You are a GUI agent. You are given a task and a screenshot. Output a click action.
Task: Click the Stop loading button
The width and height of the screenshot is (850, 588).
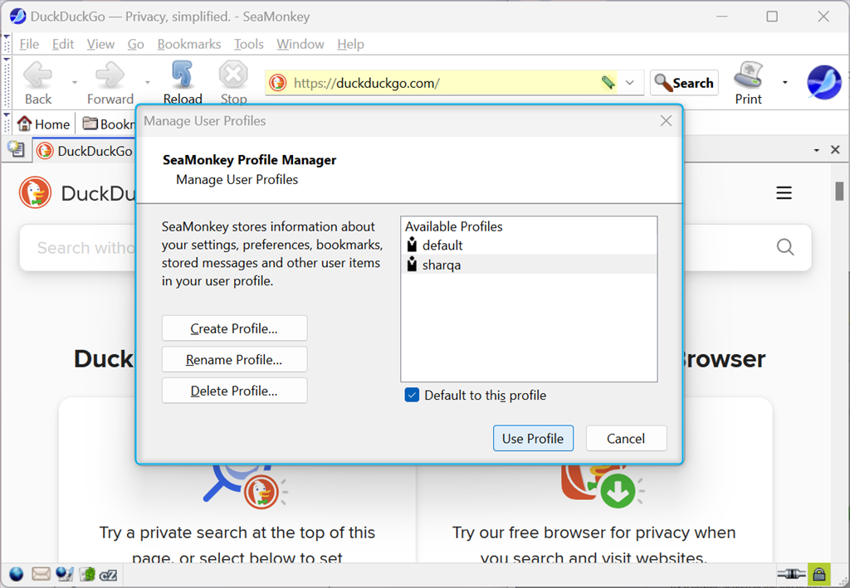coord(233,83)
